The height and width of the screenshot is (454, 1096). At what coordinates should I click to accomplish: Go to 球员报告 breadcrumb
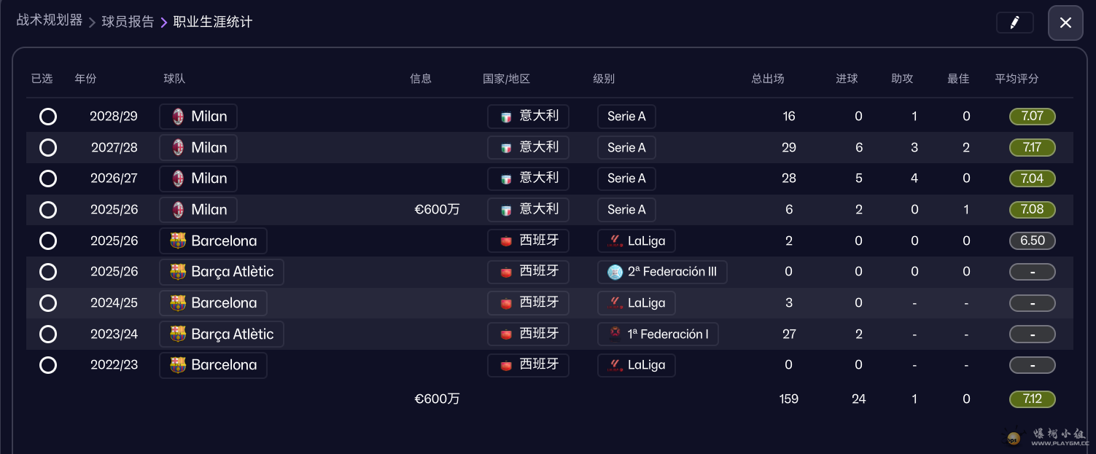[128, 22]
